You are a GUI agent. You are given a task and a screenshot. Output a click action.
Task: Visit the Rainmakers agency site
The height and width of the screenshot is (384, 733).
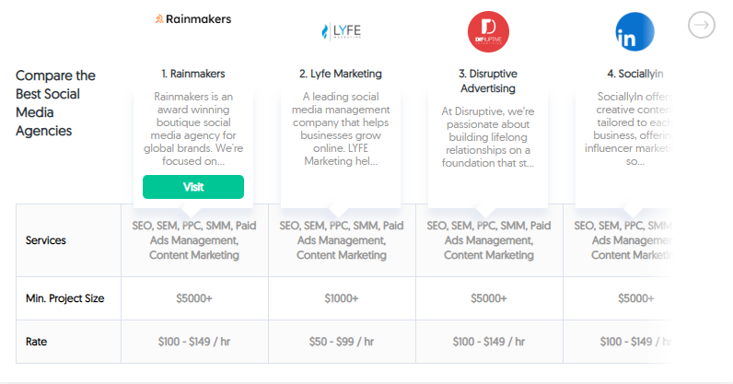[x=193, y=187]
